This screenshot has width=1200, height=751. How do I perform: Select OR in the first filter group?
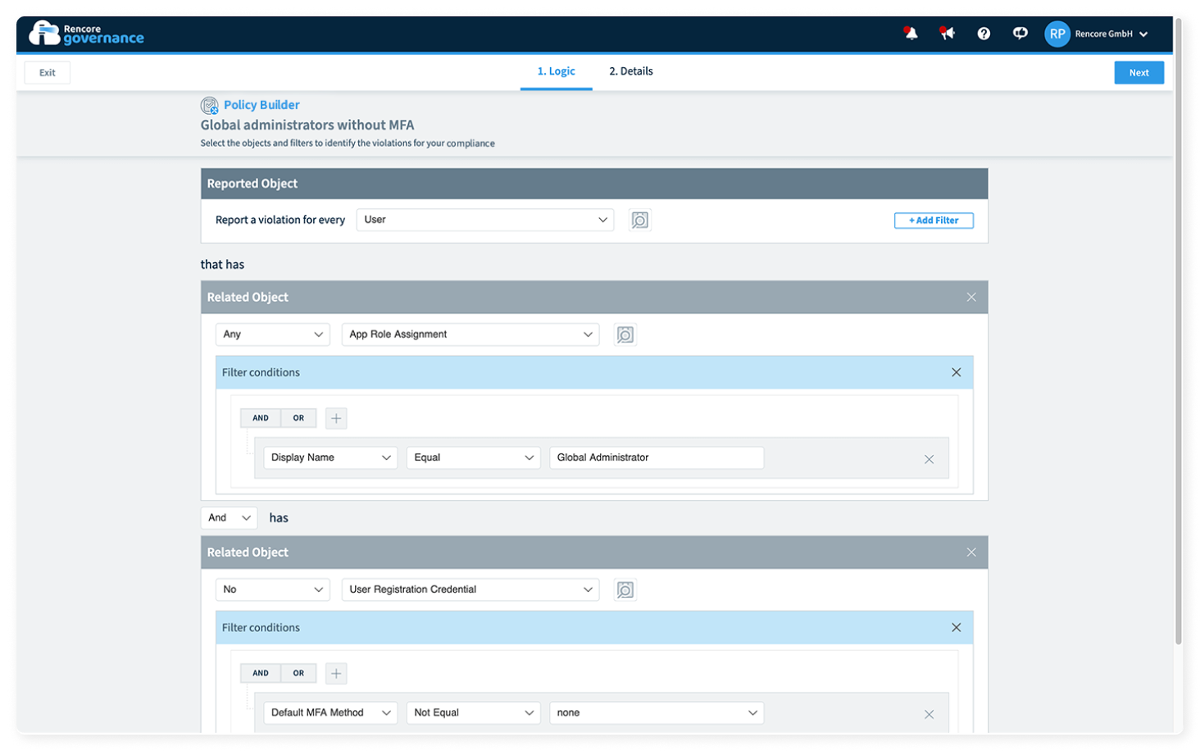(x=298, y=418)
